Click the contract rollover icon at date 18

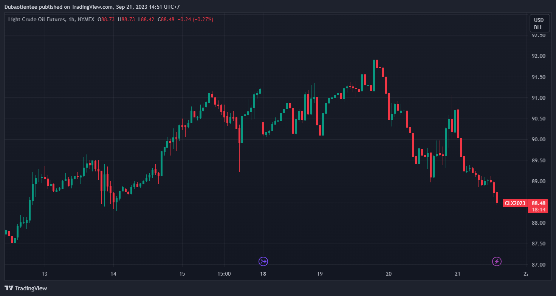click(x=263, y=261)
